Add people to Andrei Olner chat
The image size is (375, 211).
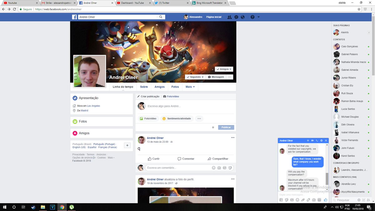[308, 141]
